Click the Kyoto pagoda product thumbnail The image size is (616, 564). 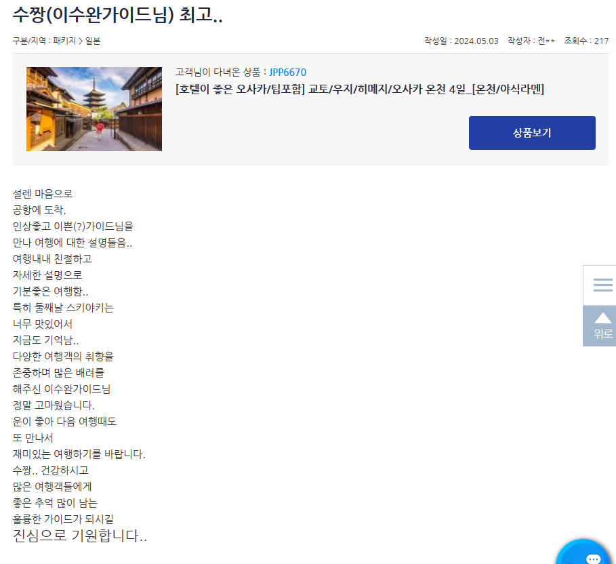[94, 109]
